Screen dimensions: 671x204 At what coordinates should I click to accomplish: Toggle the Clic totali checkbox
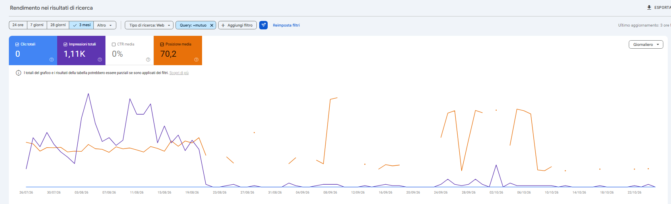(17, 44)
